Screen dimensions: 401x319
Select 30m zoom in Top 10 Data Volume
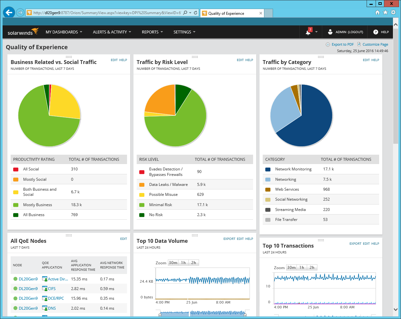click(x=173, y=263)
